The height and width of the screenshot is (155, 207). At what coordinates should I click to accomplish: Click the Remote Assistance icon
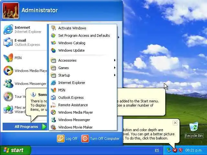click(53, 105)
